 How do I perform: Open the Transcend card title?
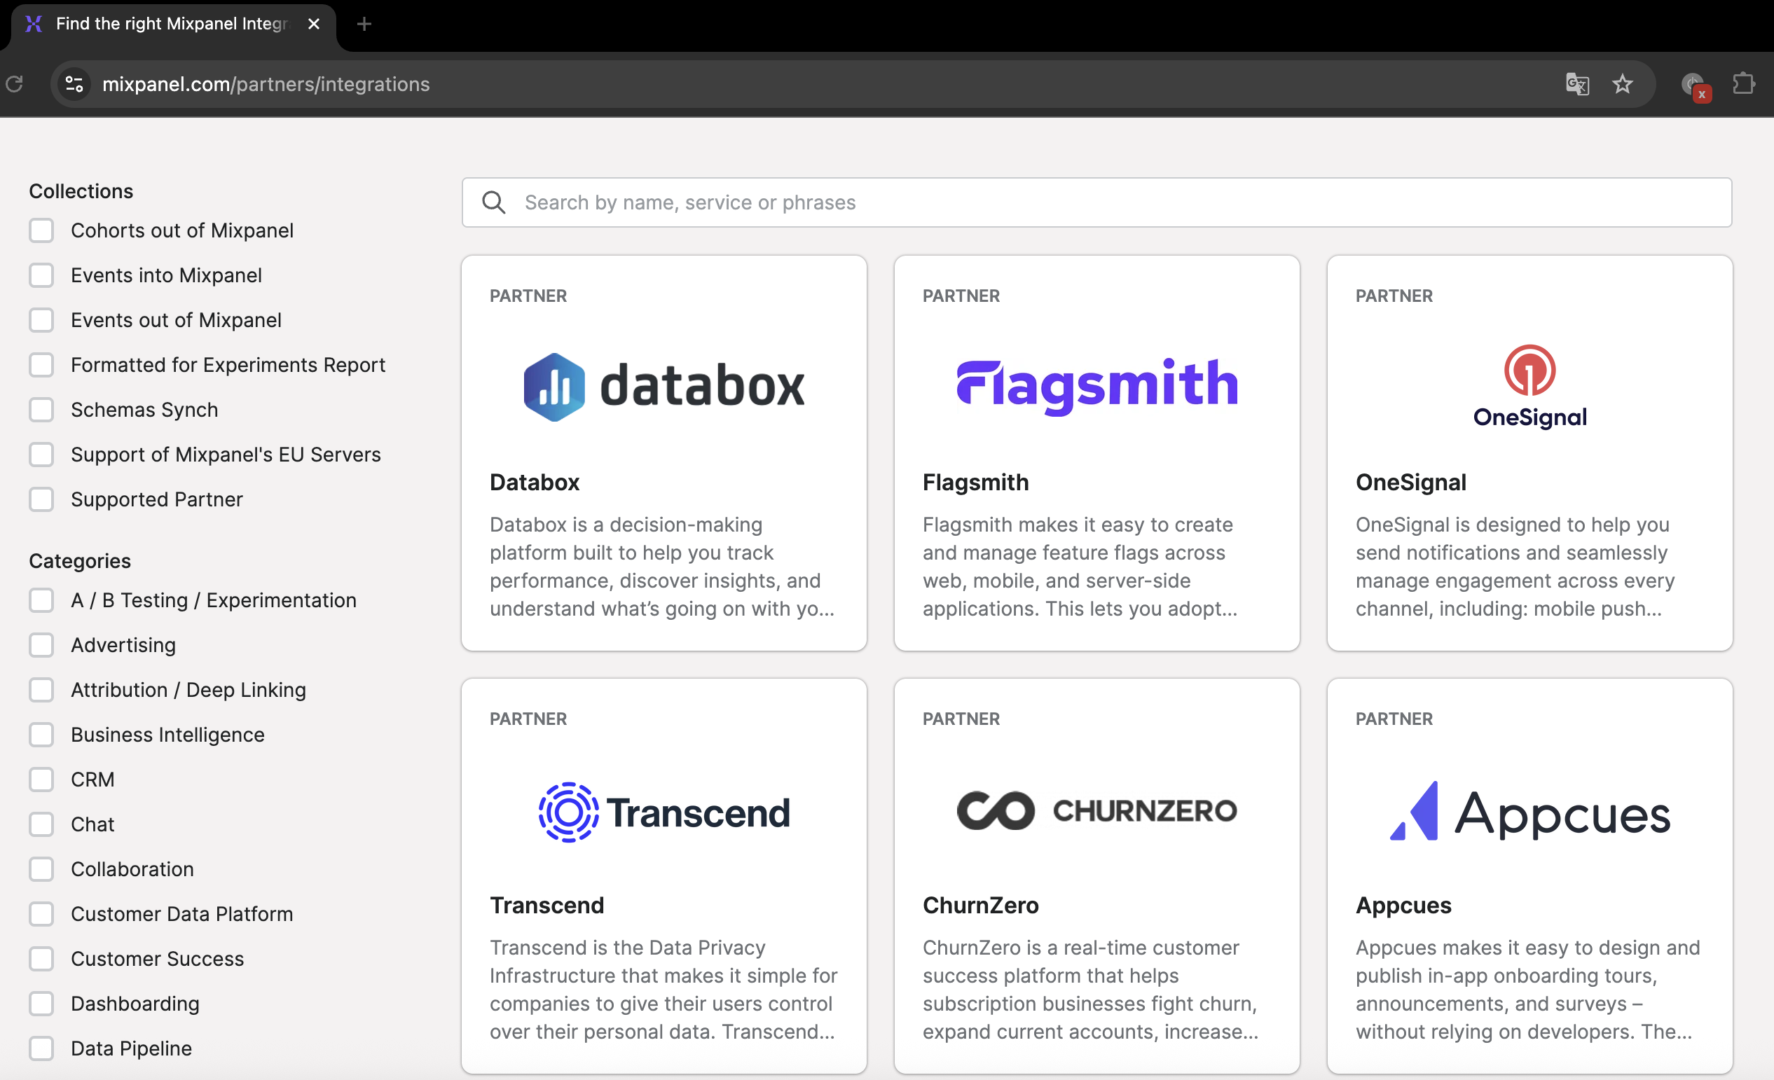(x=546, y=905)
